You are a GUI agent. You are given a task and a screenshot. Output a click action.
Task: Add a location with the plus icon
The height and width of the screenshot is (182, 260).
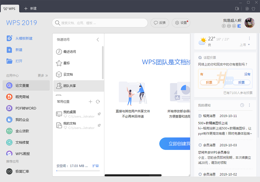coord(90,102)
